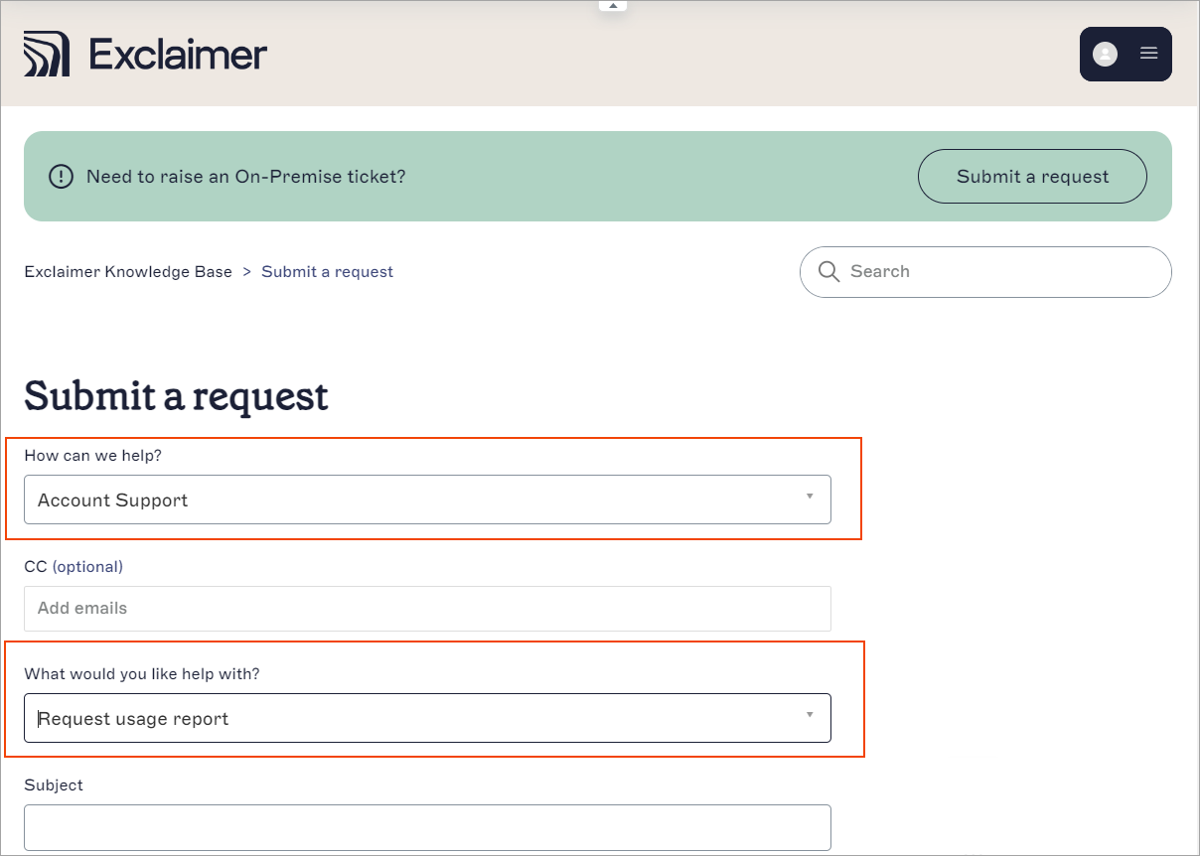This screenshot has height=856, width=1200.
Task: Click the Exclaimer logo
Action: (x=145, y=54)
